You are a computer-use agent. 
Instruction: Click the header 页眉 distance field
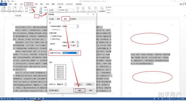(x=73, y=42)
